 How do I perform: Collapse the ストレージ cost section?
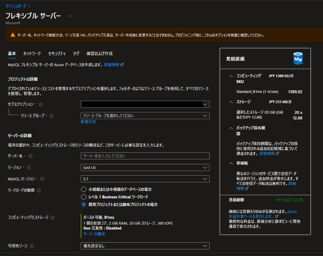pos(231,102)
